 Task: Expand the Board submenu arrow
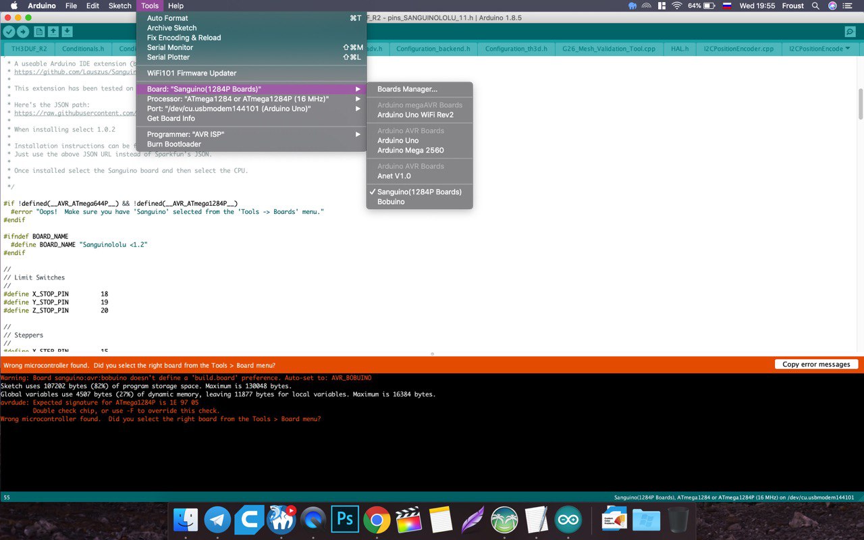358,89
